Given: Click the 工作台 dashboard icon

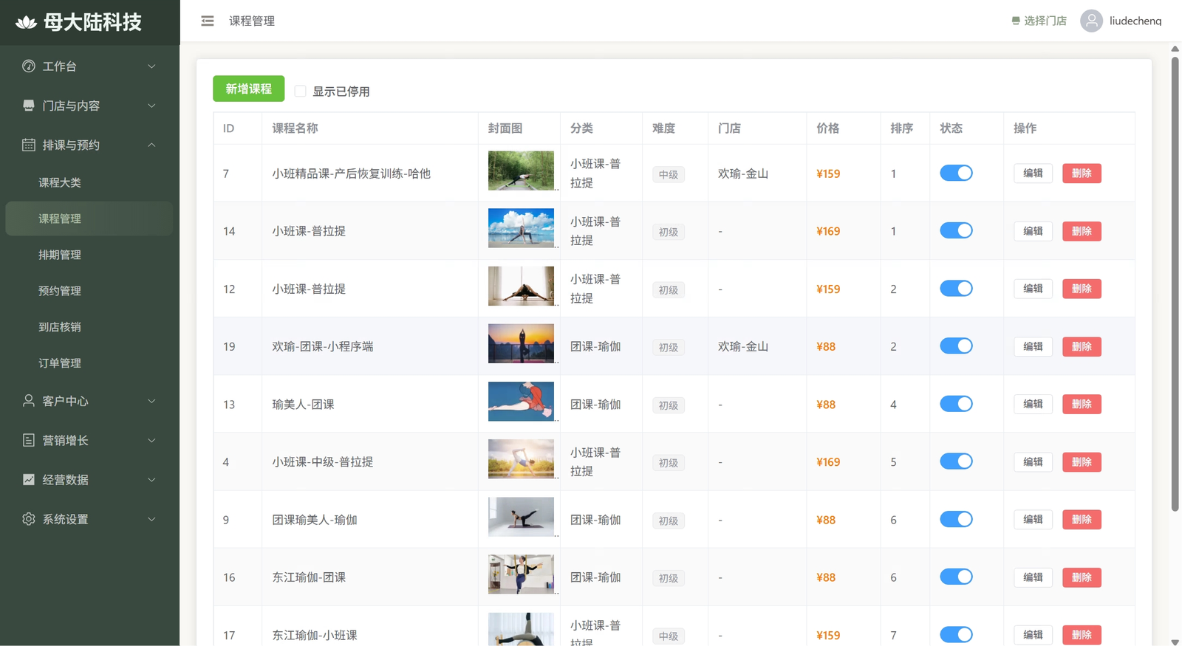Looking at the screenshot, I should 29,66.
